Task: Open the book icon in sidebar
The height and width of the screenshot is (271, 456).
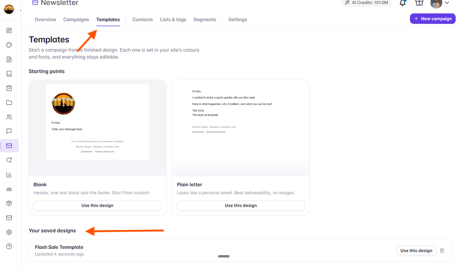Action: point(9,74)
